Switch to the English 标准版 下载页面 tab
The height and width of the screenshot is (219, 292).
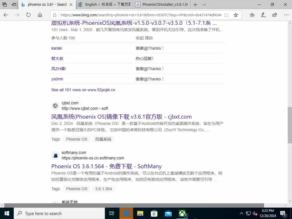click(104, 5)
